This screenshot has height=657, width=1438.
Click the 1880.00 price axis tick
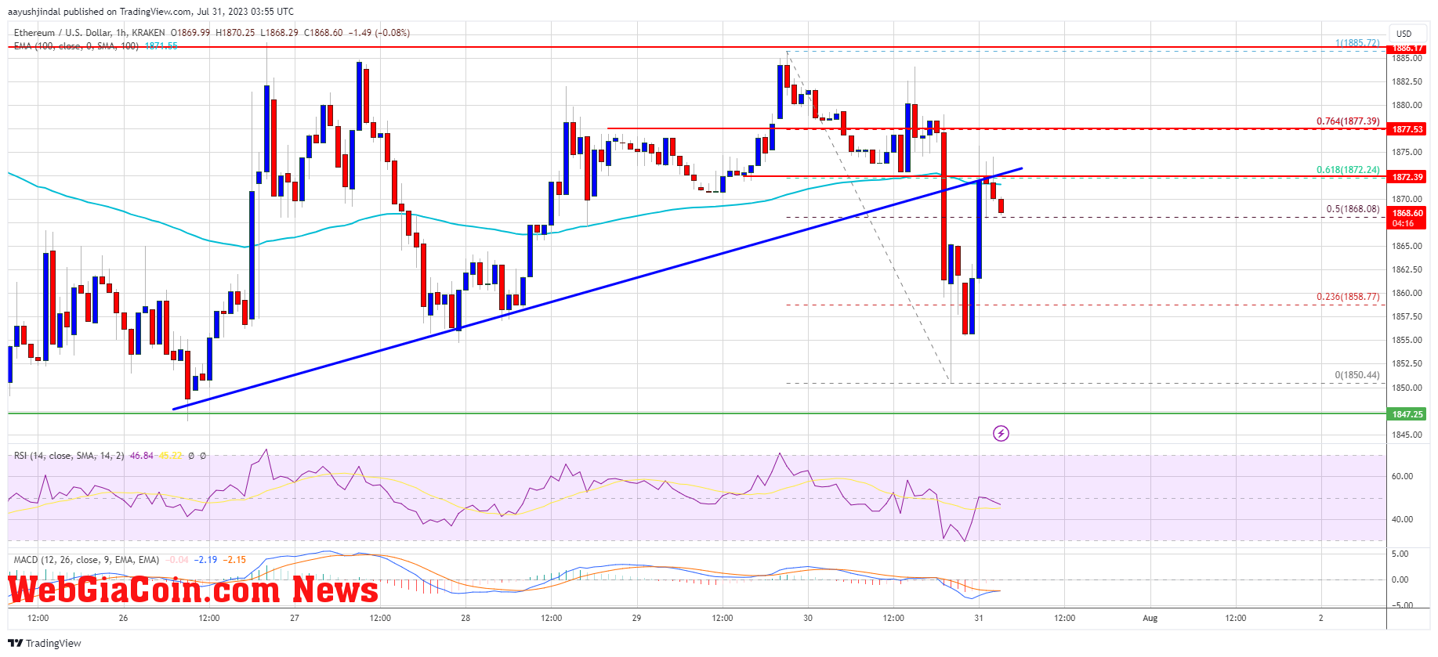1407,106
